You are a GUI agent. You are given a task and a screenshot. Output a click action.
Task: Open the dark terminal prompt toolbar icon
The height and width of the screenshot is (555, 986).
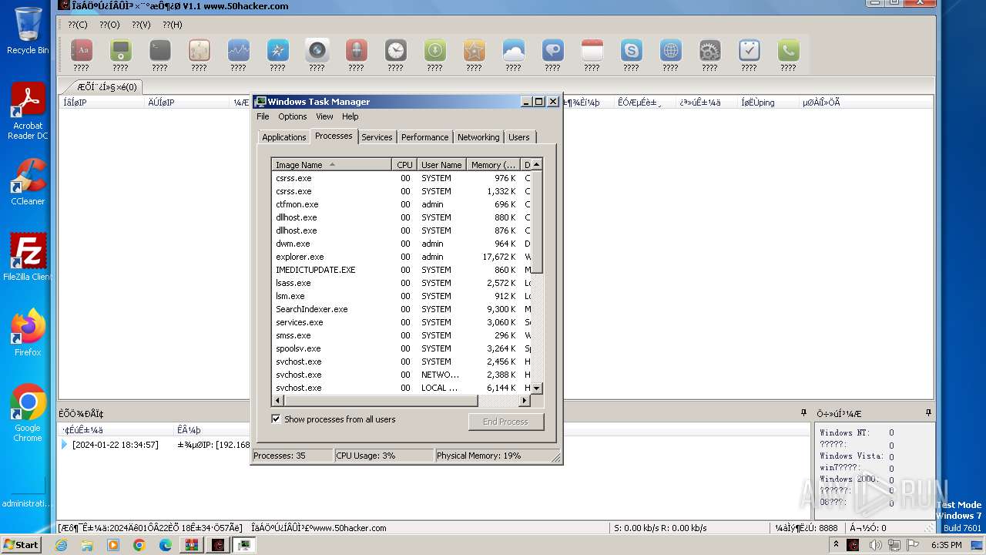pos(160,51)
